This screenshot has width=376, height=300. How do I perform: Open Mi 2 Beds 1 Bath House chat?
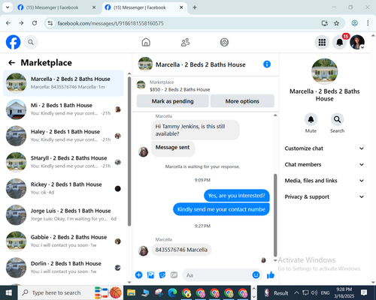click(x=63, y=109)
